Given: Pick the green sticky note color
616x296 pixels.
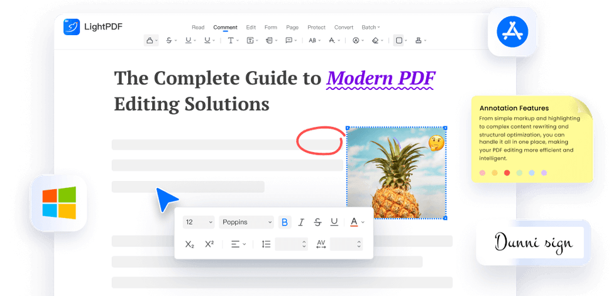Looking at the screenshot, I should pos(519,173).
